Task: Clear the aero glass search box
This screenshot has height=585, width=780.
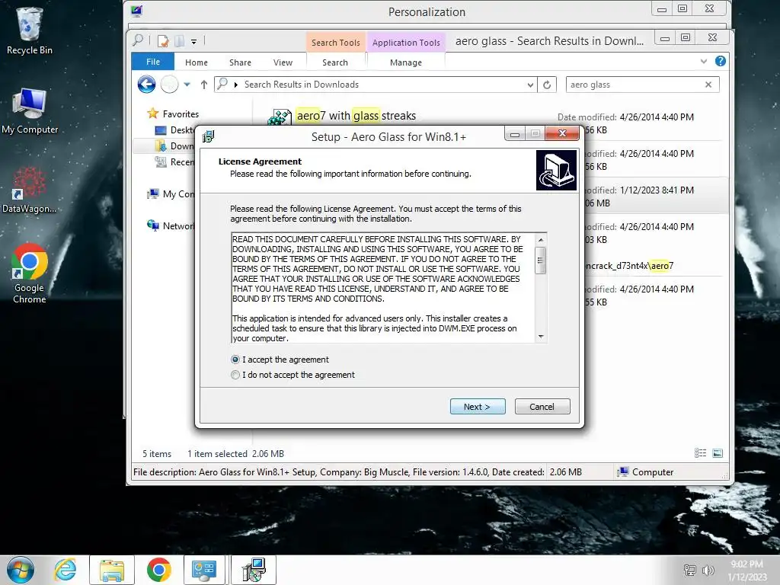Action: point(708,85)
